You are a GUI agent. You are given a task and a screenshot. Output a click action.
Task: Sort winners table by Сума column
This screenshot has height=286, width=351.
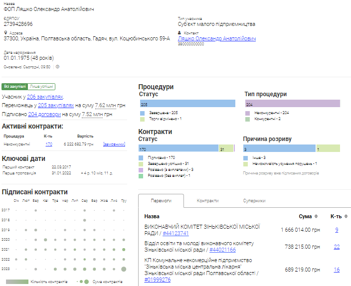pos(315,217)
